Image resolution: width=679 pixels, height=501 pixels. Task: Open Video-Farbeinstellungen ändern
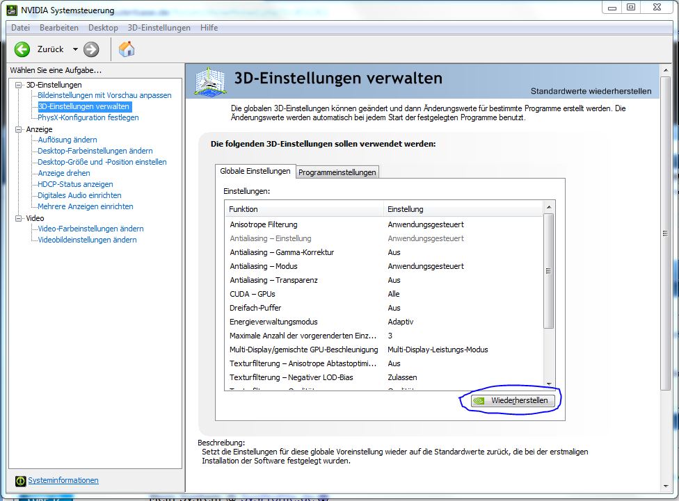click(90, 229)
